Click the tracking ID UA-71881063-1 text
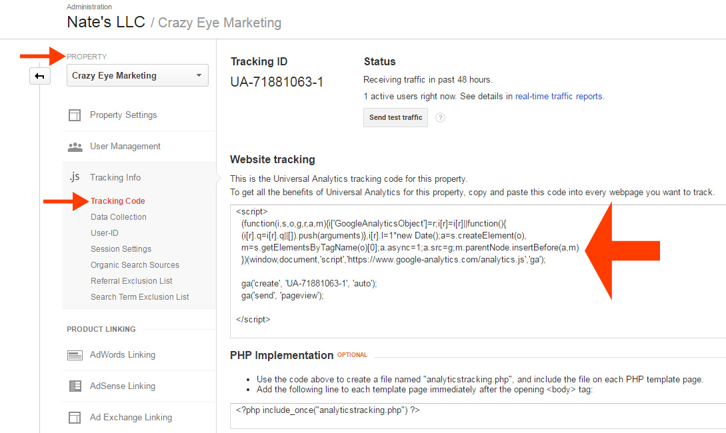This screenshot has width=726, height=433. (277, 82)
